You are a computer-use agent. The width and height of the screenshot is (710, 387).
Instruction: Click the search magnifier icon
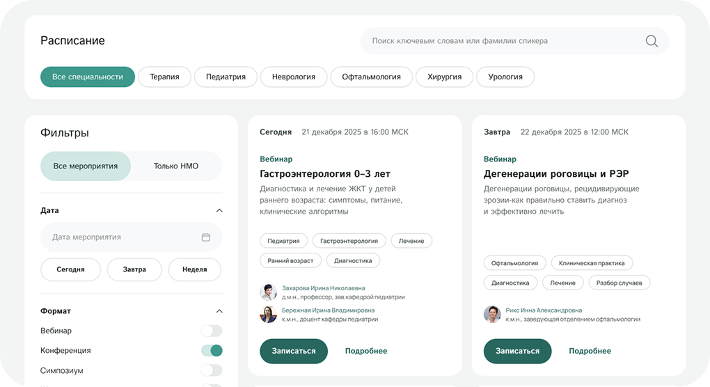pyautogui.click(x=652, y=41)
